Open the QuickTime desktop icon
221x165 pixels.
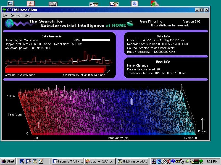(x=135, y=4)
